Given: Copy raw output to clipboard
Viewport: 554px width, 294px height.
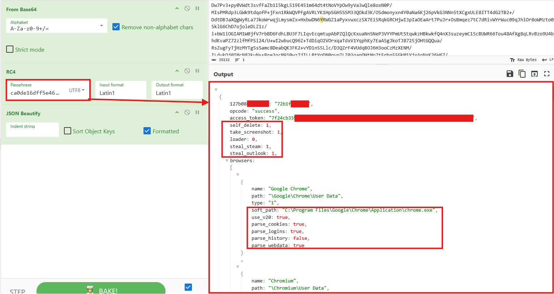Looking at the screenshot, I should click(522, 74).
